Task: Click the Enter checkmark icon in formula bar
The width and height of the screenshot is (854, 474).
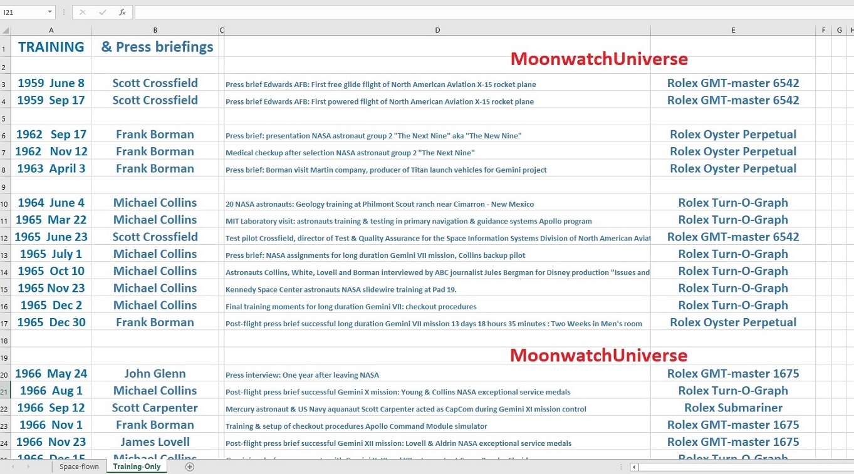Action: [x=103, y=12]
